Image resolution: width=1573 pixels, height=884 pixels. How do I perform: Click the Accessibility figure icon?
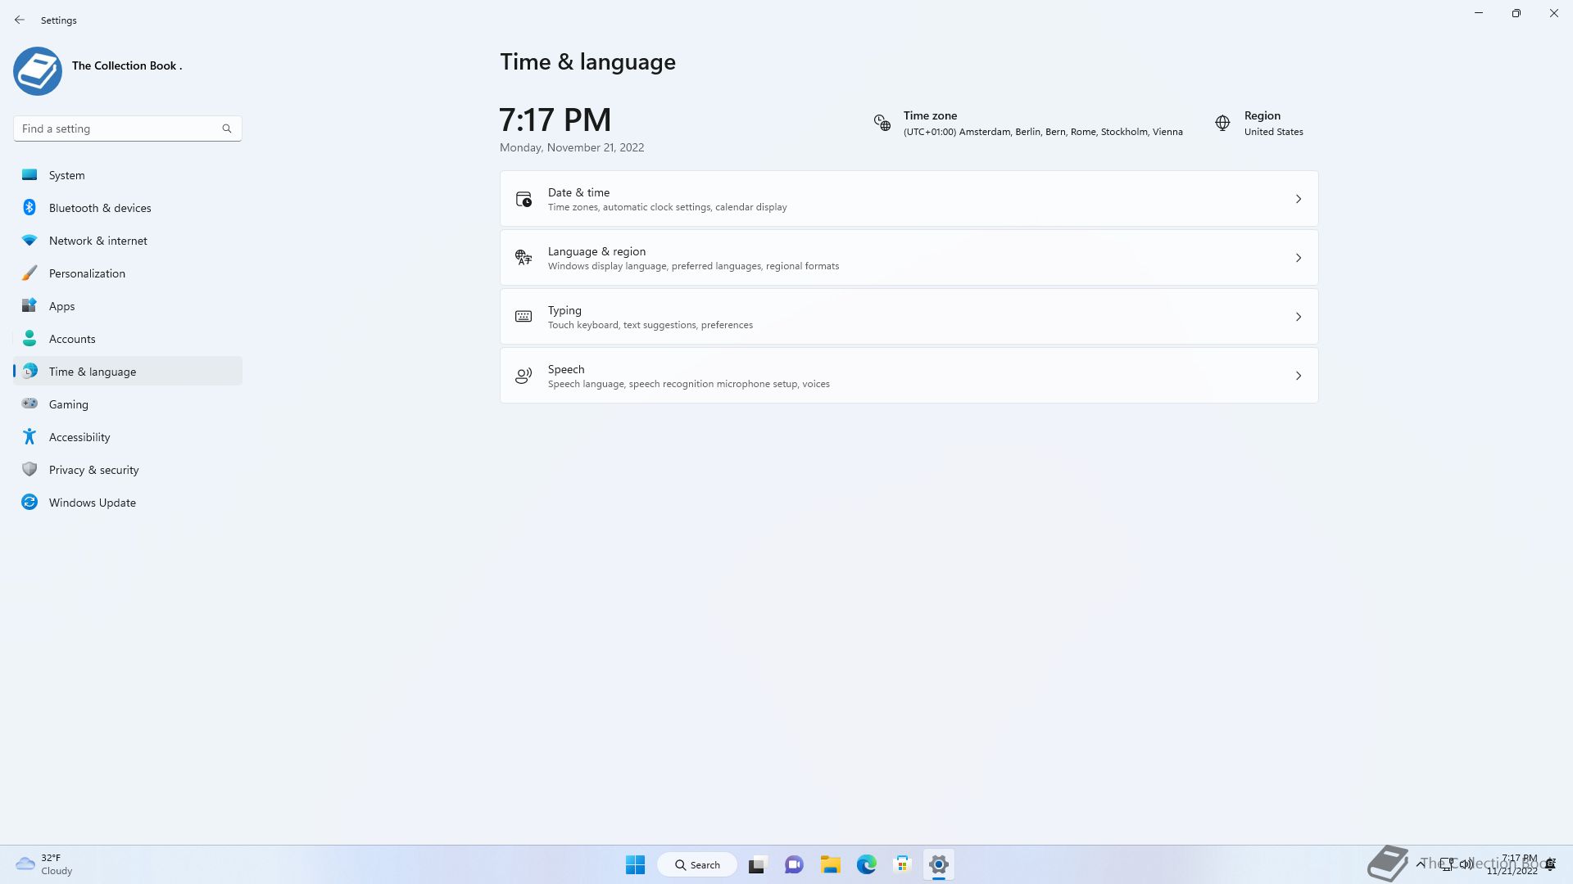pyautogui.click(x=29, y=437)
